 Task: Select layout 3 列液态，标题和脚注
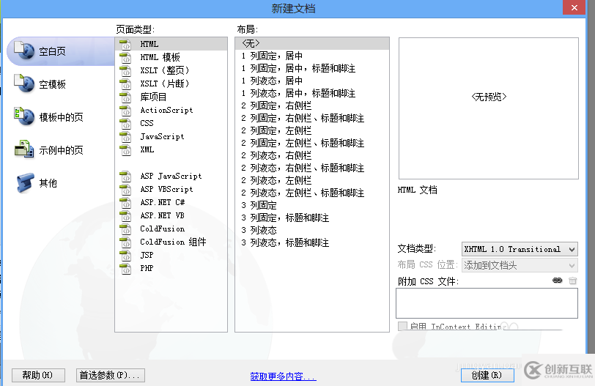point(312,242)
